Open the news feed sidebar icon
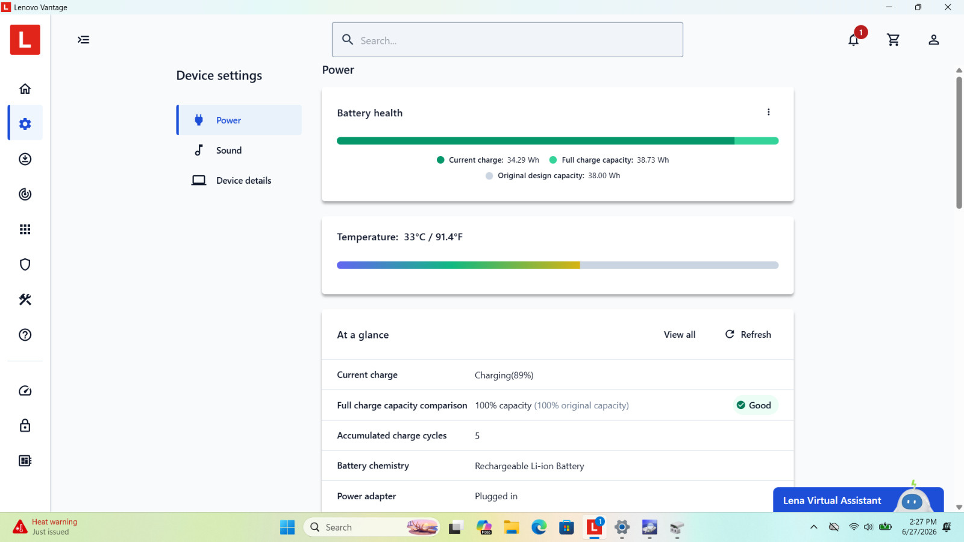Image resolution: width=964 pixels, height=542 pixels. click(25, 461)
